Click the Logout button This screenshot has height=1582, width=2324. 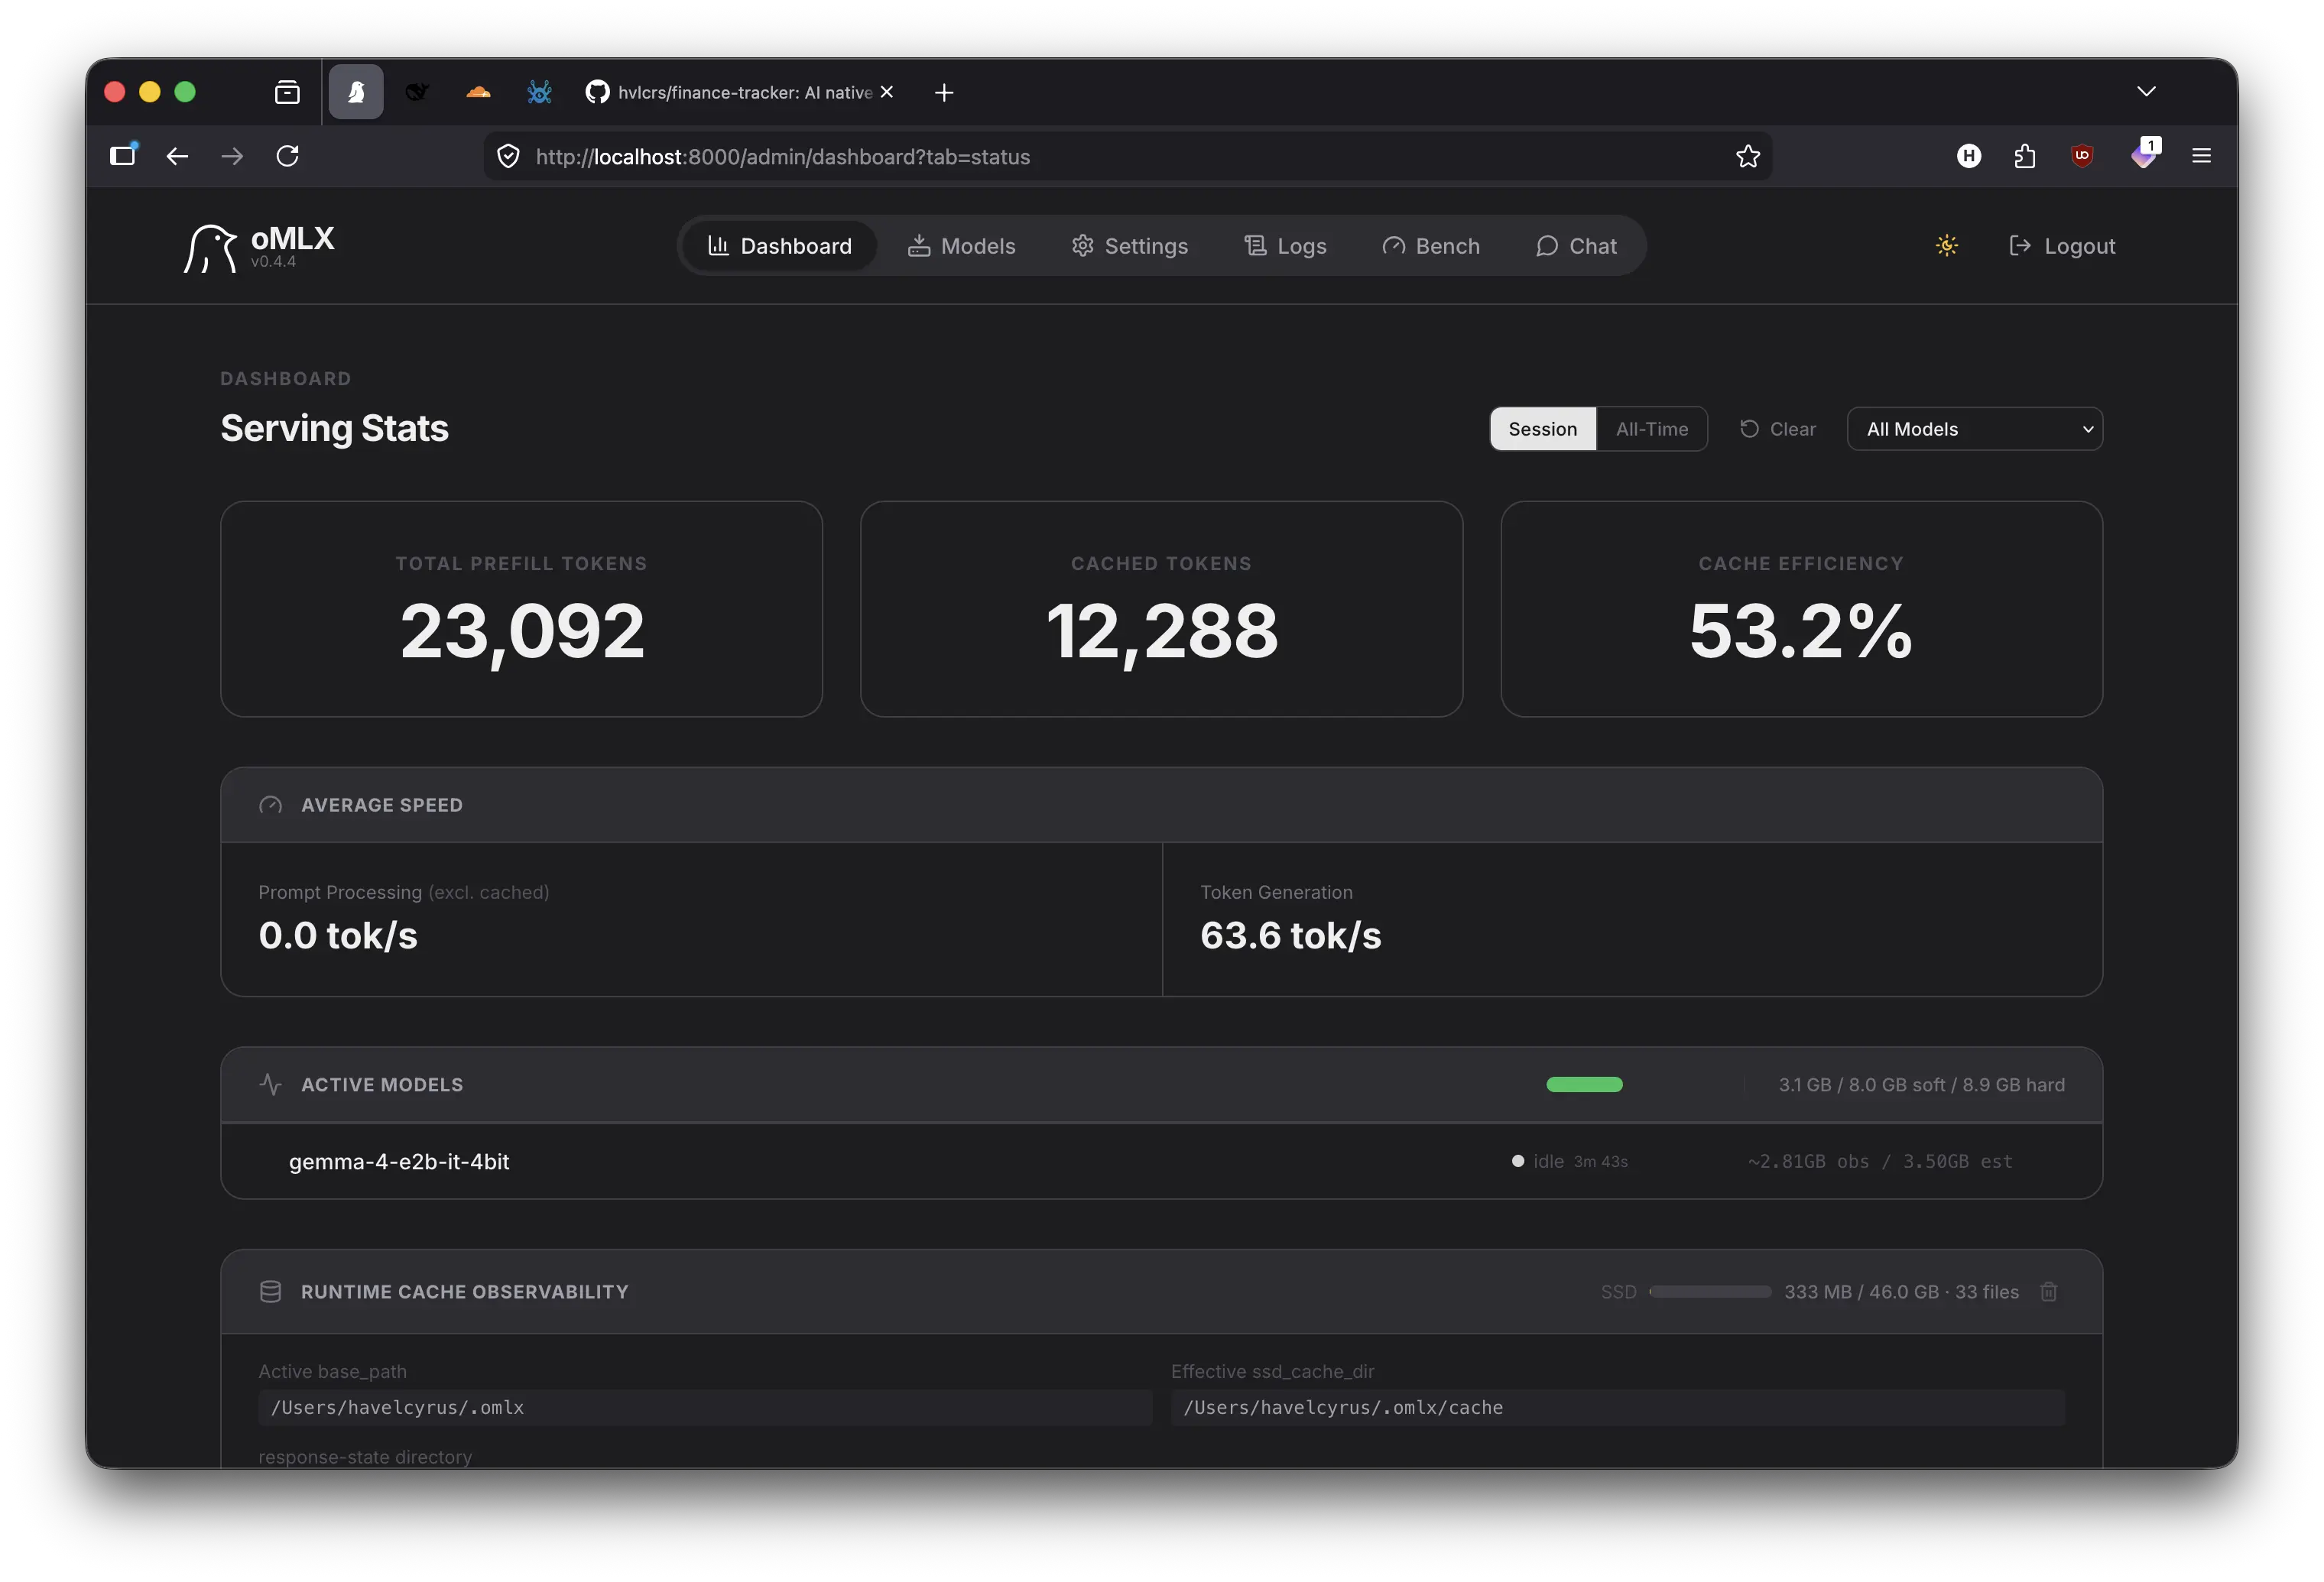[2062, 246]
